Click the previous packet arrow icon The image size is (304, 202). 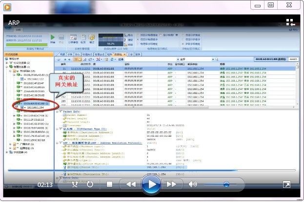tap(65, 59)
